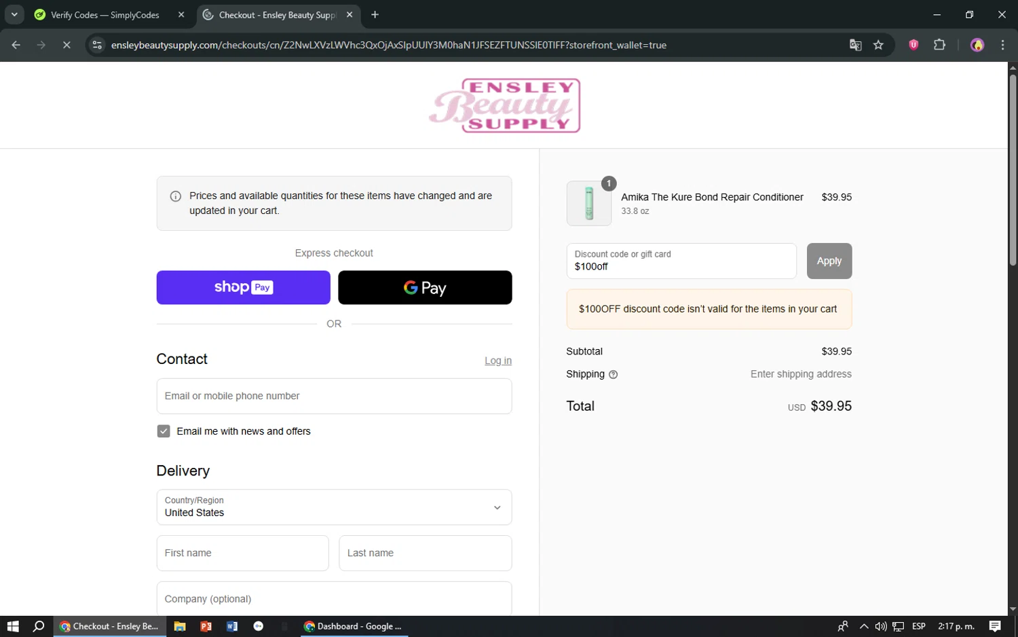
Task: Pay with Google Pay button
Action: tap(425, 287)
